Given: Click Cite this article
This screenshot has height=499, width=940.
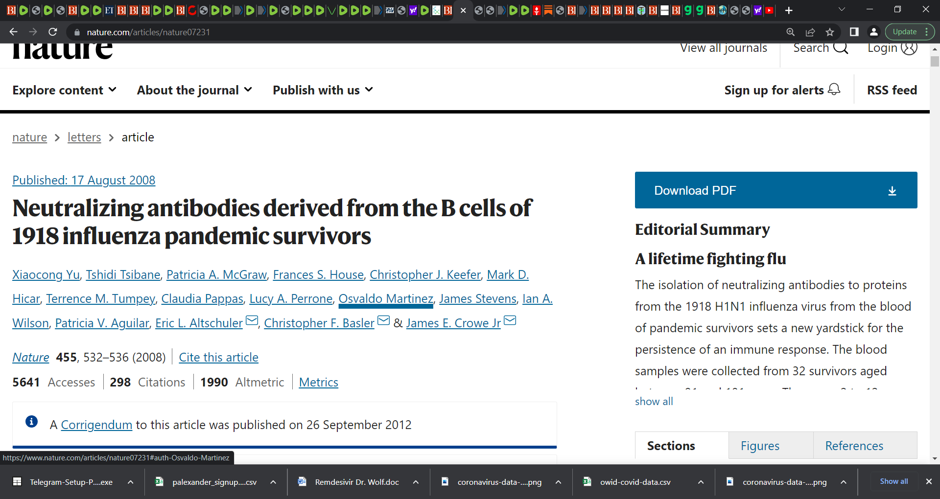Looking at the screenshot, I should pos(218,357).
